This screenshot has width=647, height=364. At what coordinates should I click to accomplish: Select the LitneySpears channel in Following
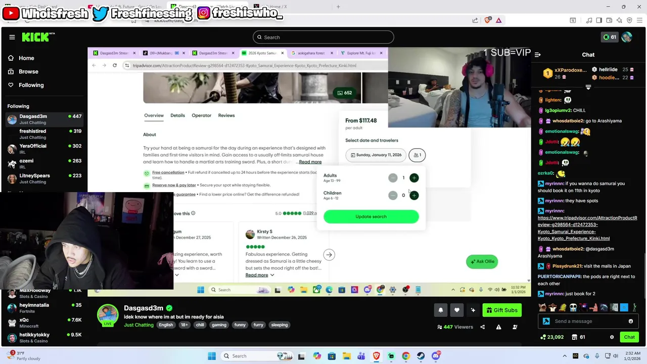[44, 178]
